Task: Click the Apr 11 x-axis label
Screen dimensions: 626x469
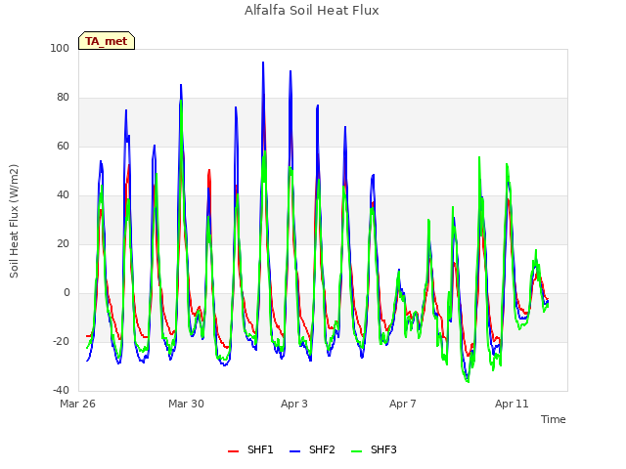Action: 512,404
